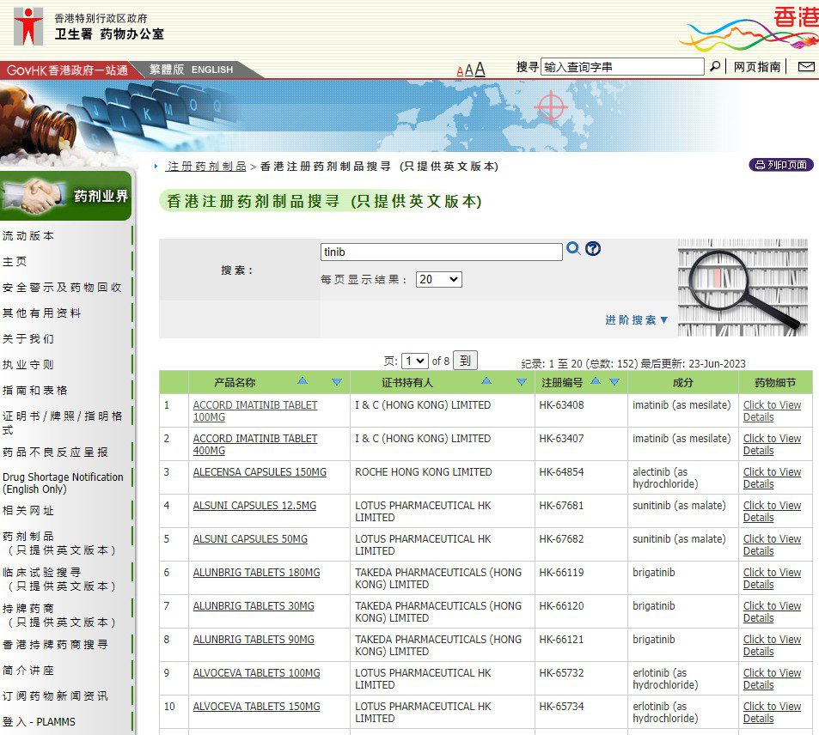The image size is (819, 735).
Task: View details for HK-66121 row
Action: point(772,645)
